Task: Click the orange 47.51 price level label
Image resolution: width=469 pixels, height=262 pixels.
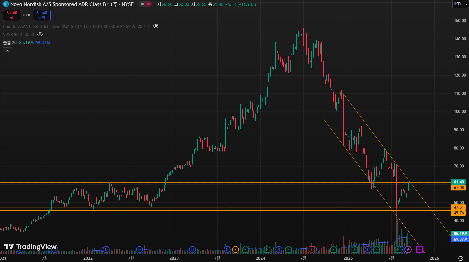Action: tap(459, 207)
